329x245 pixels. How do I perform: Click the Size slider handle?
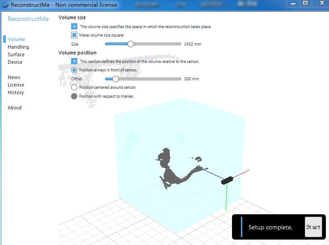131,44
